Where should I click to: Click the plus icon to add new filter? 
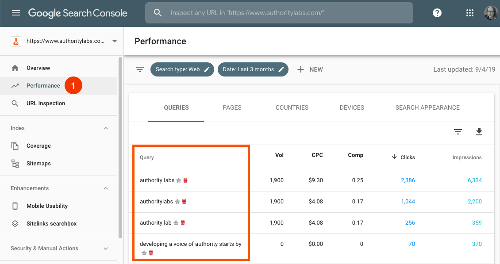click(x=300, y=69)
